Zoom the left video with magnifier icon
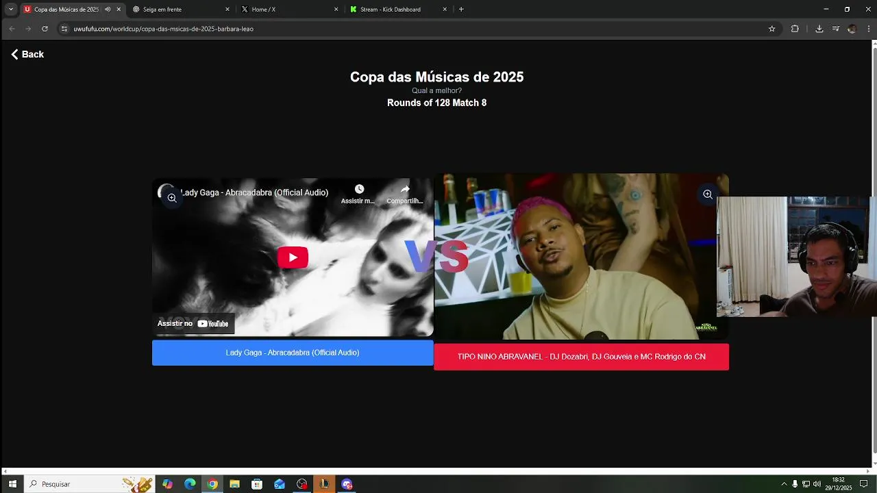877x493 pixels. click(x=172, y=198)
